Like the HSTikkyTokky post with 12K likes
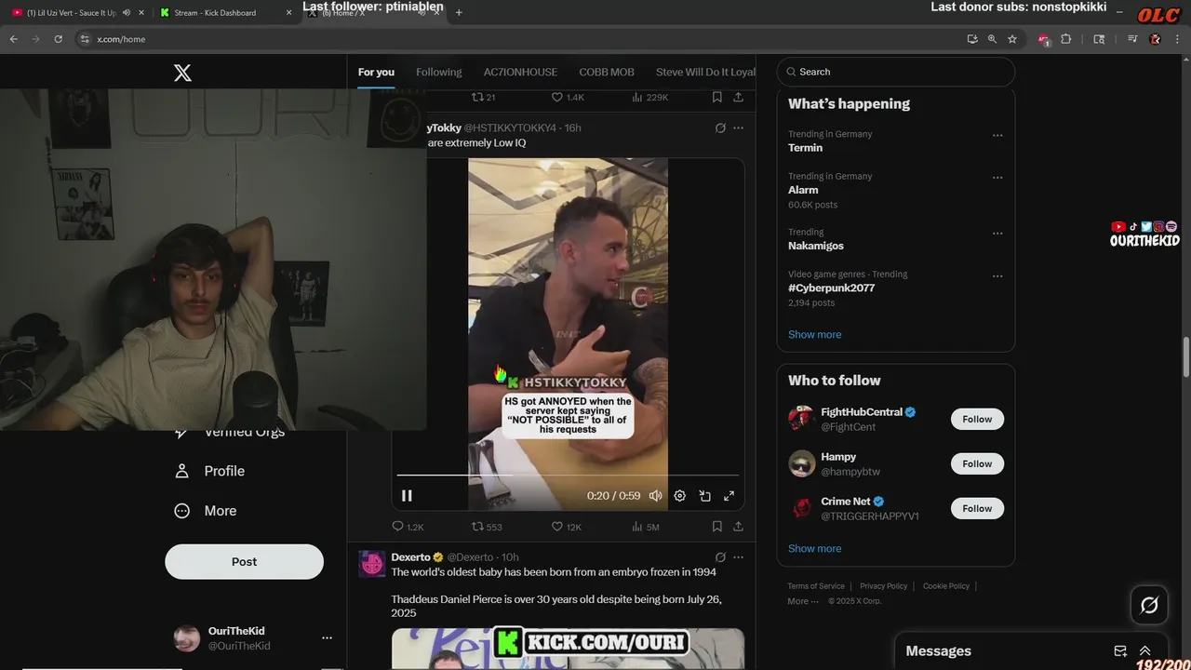Screen dimensions: 1191x670 pos(567,527)
